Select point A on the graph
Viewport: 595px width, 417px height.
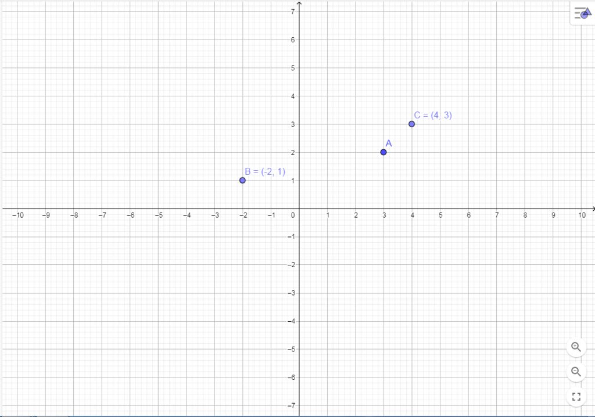383,152
